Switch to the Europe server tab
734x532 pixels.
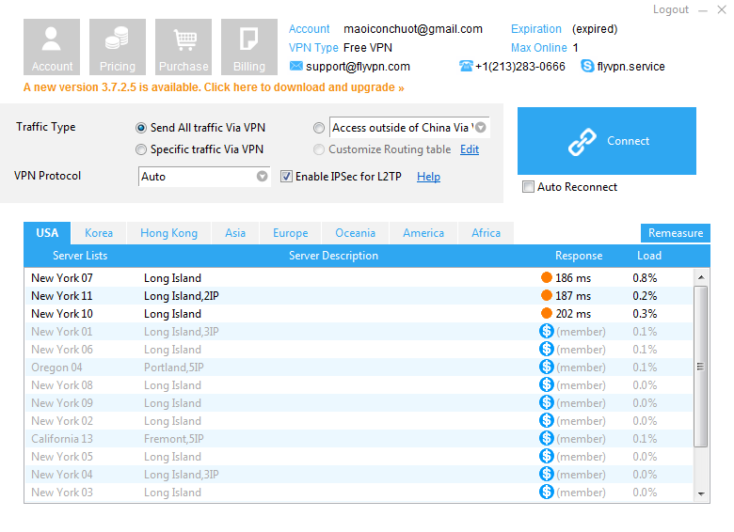pos(290,233)
